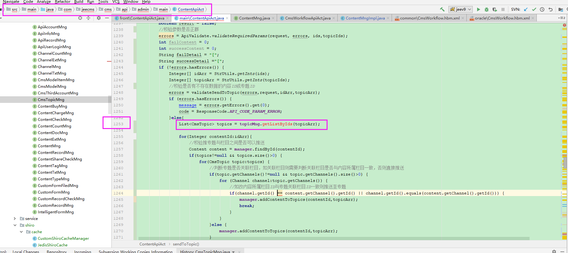The height and width of the screenshot is (253, 568).
Task: Click the Build project hammer icon
Action: [x=442, y=9]
